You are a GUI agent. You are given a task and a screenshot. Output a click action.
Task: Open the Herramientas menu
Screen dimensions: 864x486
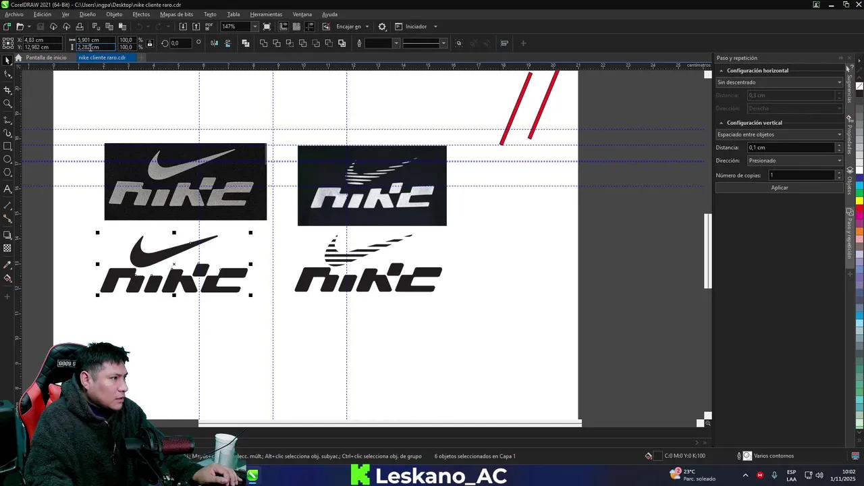click(266, 14)
